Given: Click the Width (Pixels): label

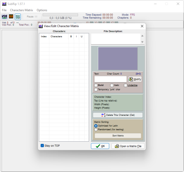Looking at the screenshot, I should tap(102, 104).
